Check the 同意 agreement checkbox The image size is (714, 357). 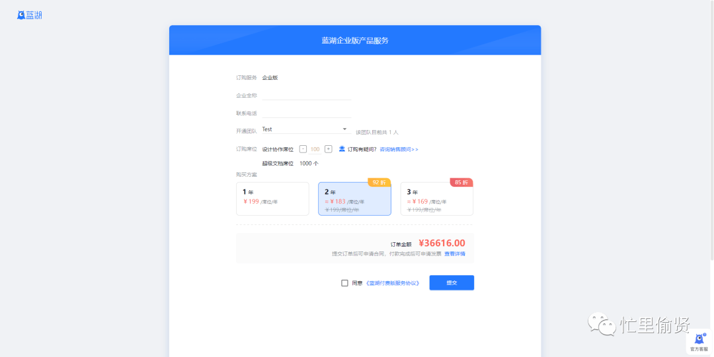coord(344,283)
